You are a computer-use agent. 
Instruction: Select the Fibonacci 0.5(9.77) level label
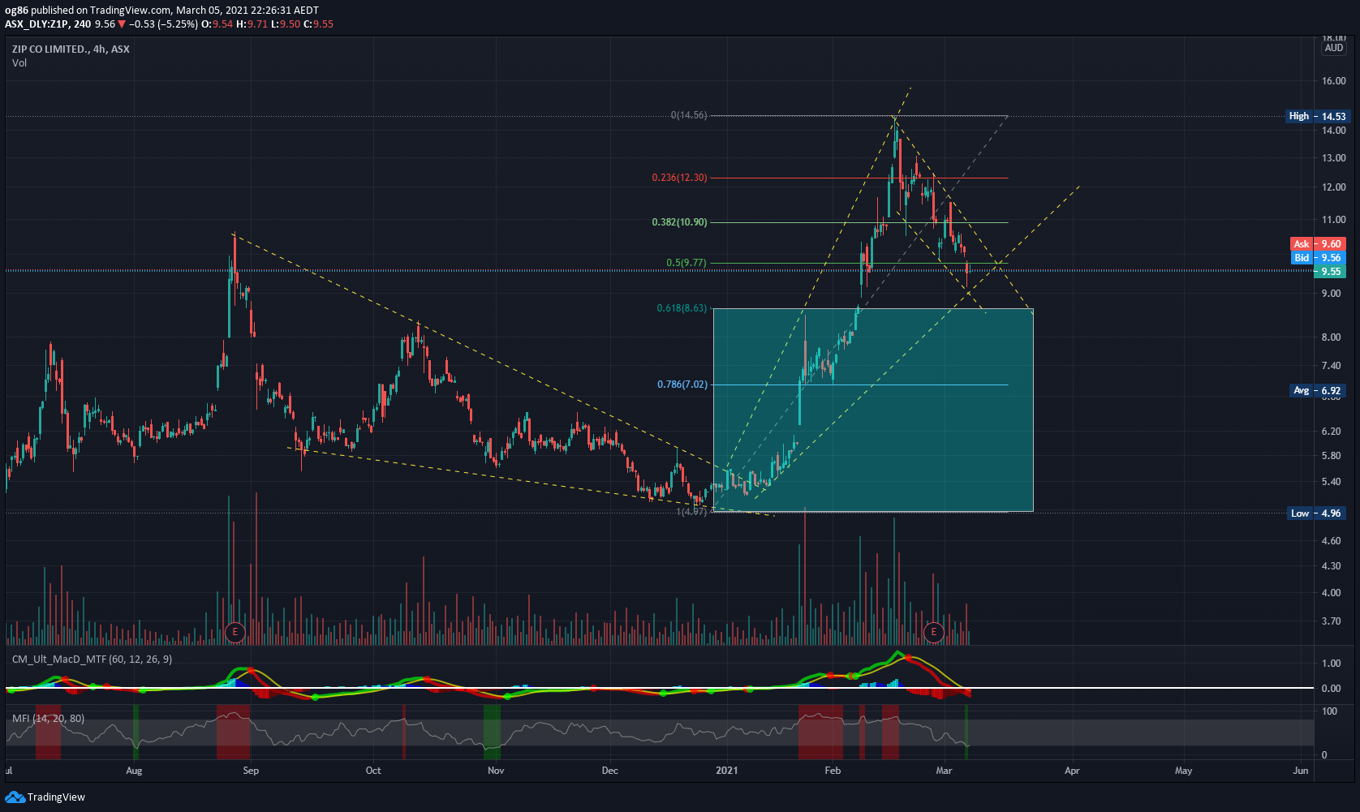pyautogui.click(x=686, y=263)
